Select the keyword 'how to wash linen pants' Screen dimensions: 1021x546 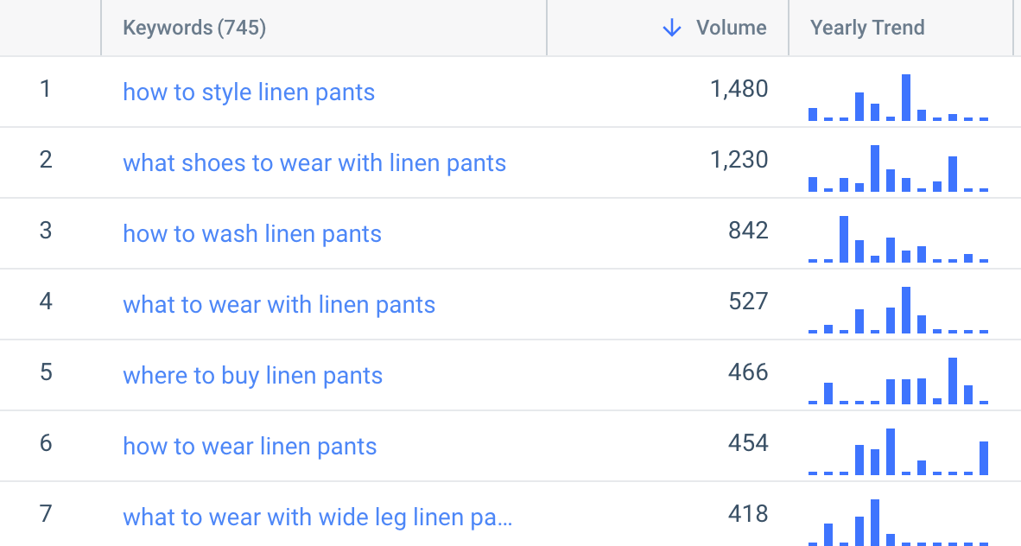click(x=251, y=233)
